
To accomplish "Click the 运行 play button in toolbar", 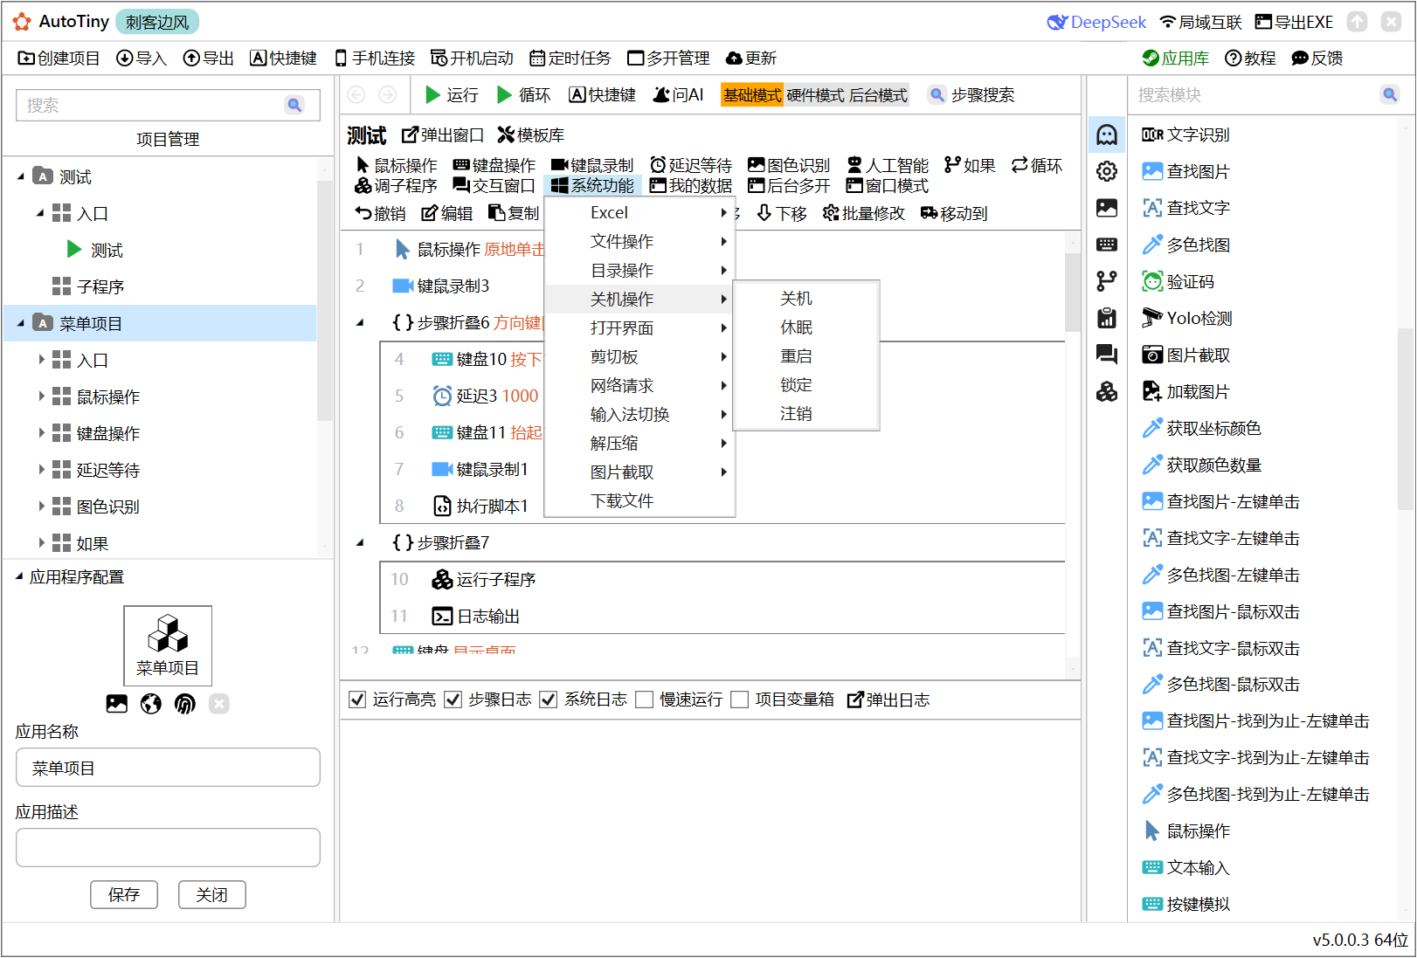I will pyautogui.click(x=452, y=94).
